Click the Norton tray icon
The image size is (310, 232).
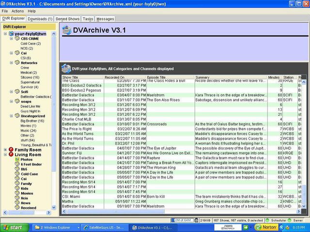click(x=266, y=227)
